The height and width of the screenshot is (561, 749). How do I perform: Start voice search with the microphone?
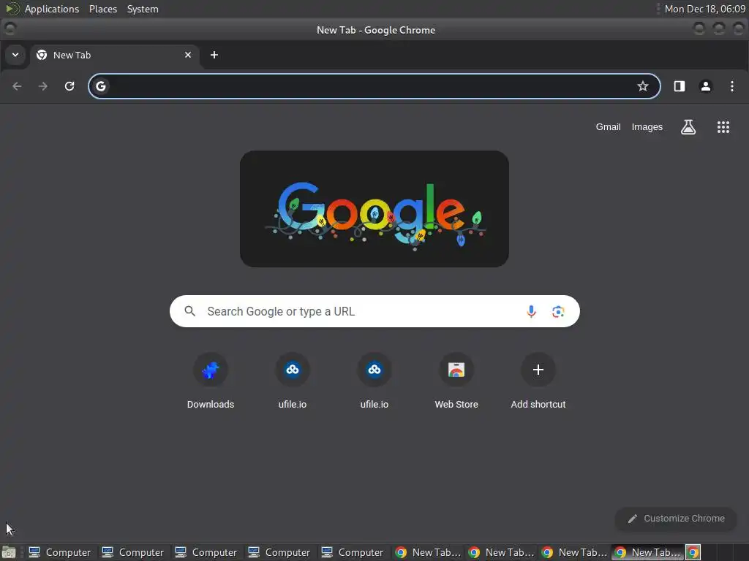[531, 311]
